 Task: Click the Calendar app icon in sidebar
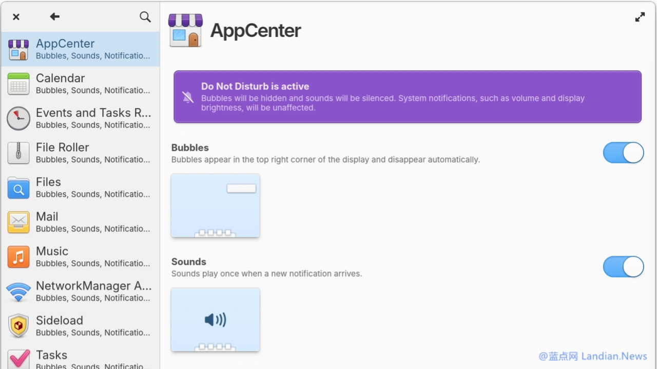tap(18, 84)
